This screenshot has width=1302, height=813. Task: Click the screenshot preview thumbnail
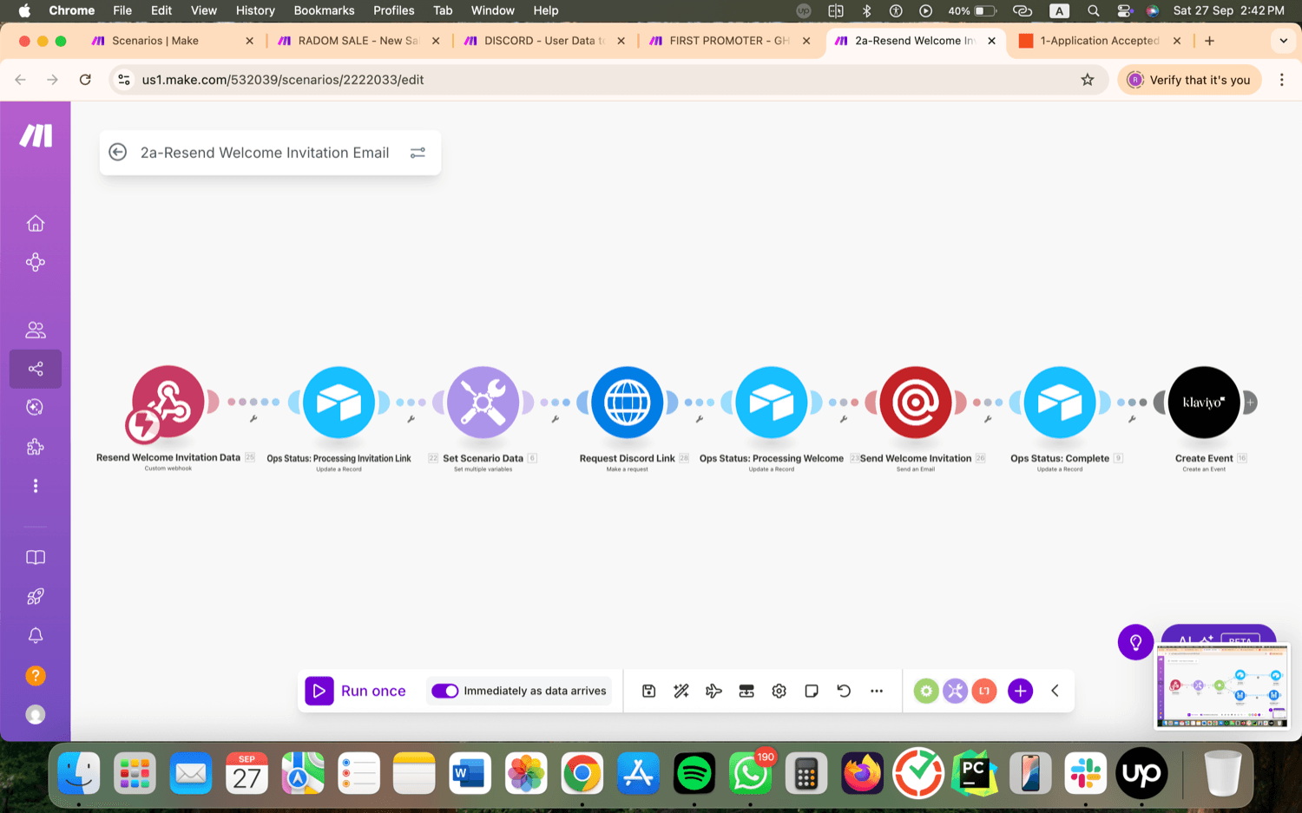[x=1222, y=685]
